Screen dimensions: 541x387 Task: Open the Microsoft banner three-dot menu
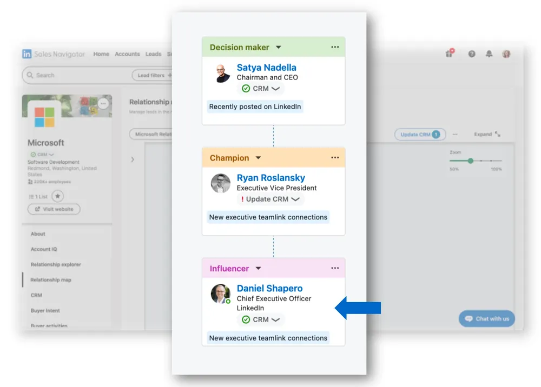tap(103, 103)
